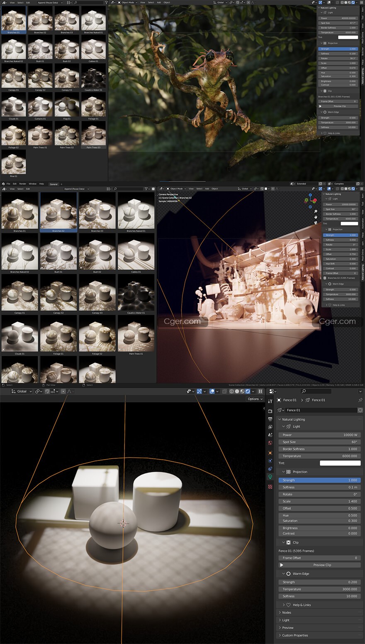
Task: Open File menu in middle window
Action: click(8, 184)
